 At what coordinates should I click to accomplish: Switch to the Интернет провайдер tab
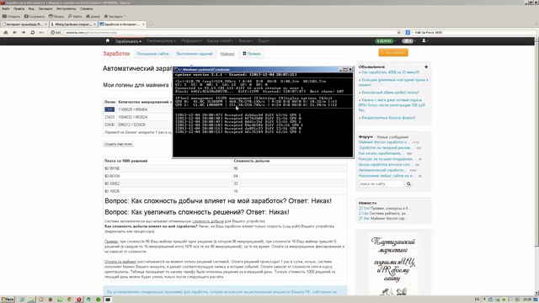click(24, 24)
